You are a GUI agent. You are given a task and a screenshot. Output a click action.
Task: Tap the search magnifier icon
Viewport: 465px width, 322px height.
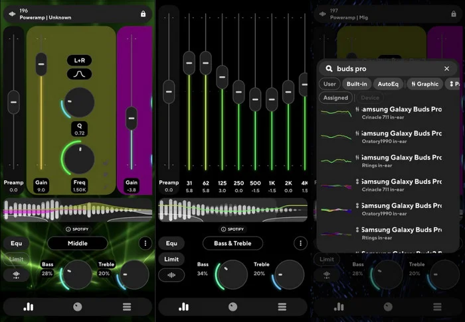tap(329, 69)
